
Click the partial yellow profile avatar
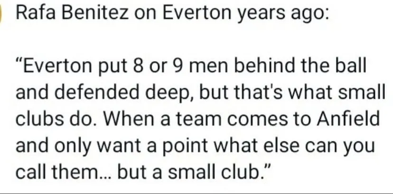(x=2, y=14)
